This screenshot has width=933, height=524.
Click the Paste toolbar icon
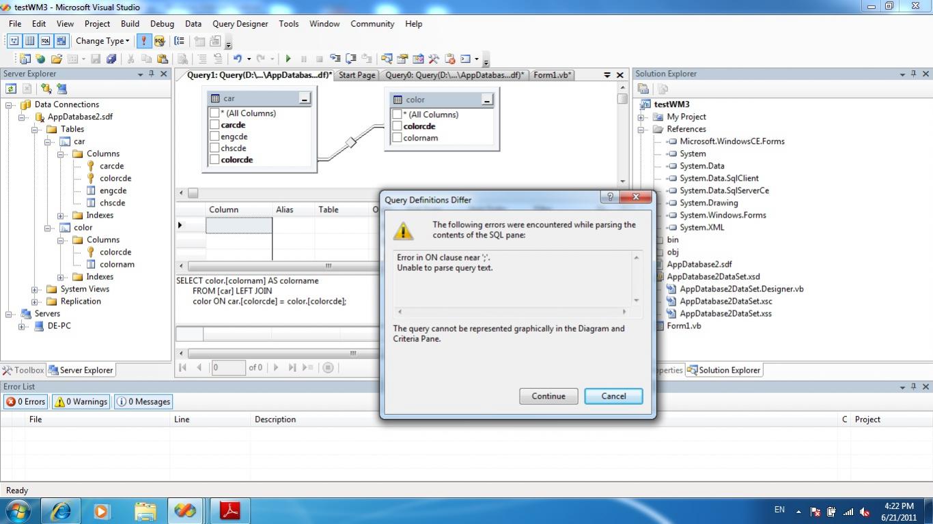coord(162,59)
